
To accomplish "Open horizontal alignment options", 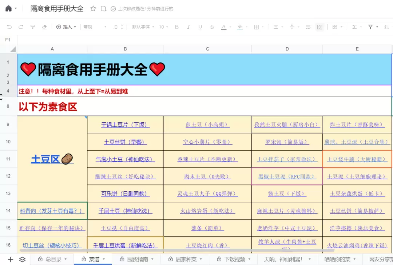I will [276, 27].
